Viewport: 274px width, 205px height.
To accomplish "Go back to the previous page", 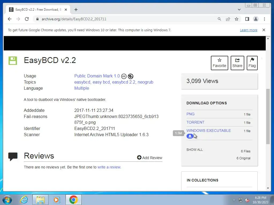I will click(x=10, y=19).
